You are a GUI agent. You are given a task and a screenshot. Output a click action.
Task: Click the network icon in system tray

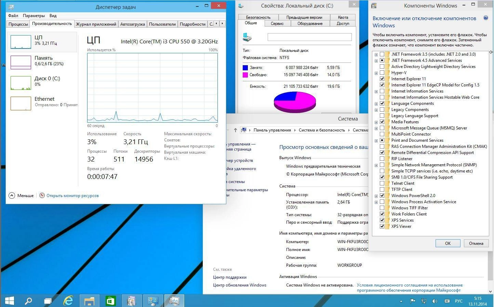pyautogui.click(x=424, y=301)
